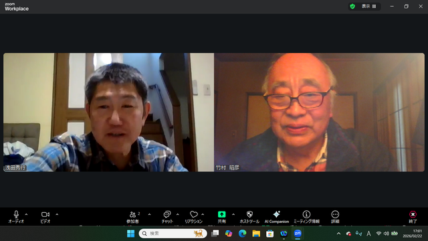Check battery status in tray

[395, 234]
